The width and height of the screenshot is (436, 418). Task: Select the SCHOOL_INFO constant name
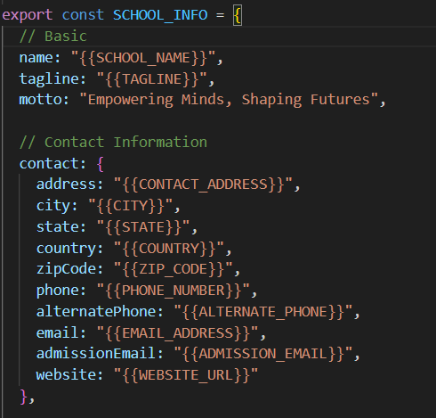coord(160,15)
